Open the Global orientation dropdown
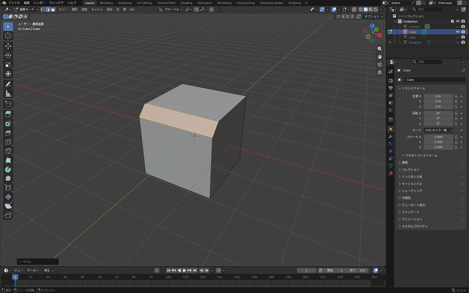The image size is (469, 293). click(171, 10)
